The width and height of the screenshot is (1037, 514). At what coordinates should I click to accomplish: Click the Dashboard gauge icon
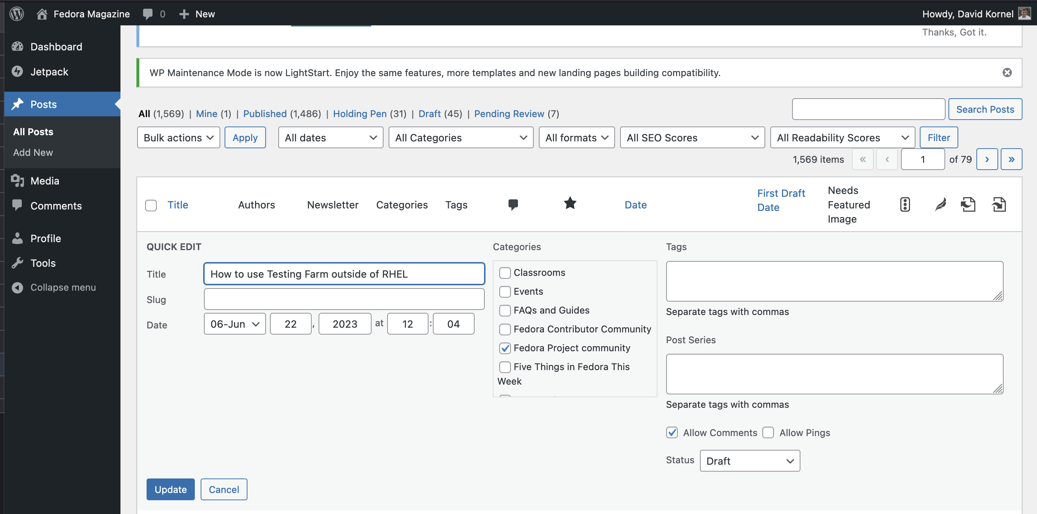(17, 47)
